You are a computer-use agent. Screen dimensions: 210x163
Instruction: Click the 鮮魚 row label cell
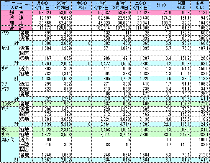(x=16, y=13)
